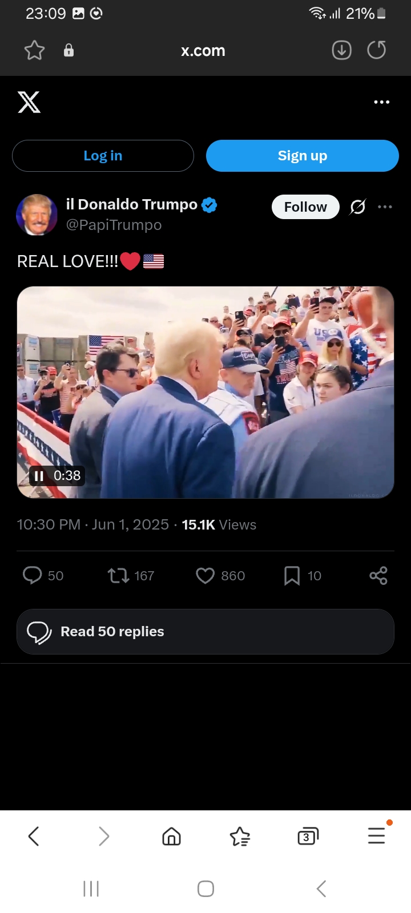Viewport: 411px width, 913px height.
Task: Bookmark the post showing 10 saves
Action: tap(292, 575)
